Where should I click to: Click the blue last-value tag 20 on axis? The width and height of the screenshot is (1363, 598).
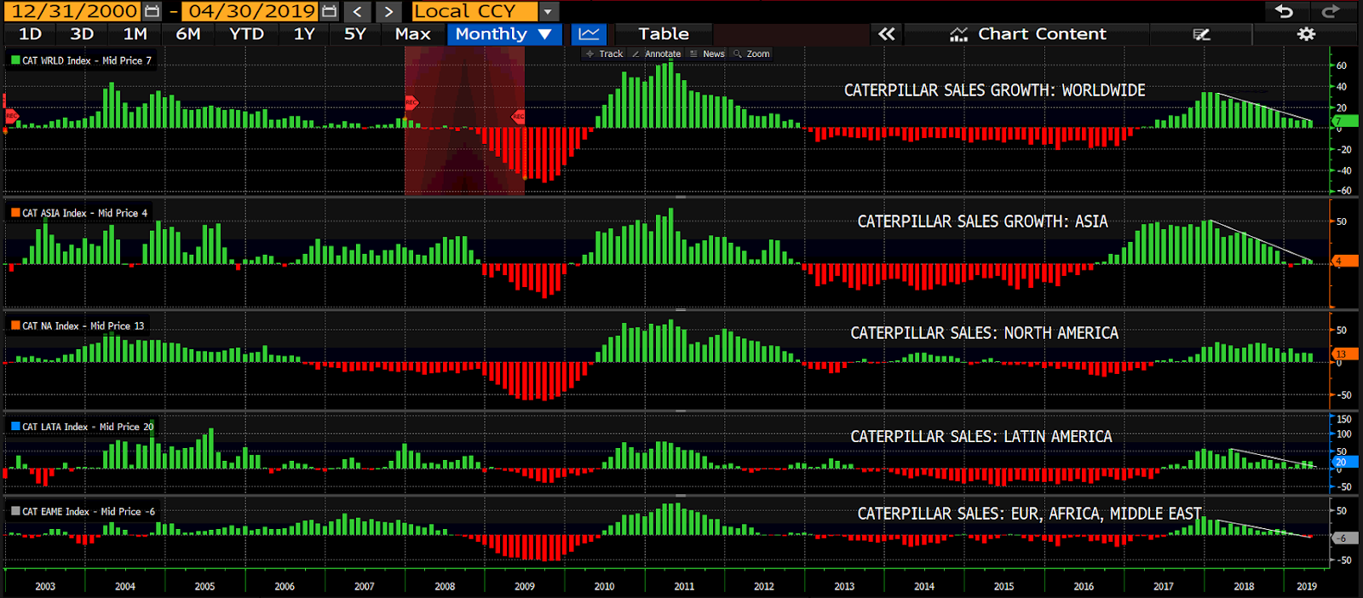pos(1344,462)
